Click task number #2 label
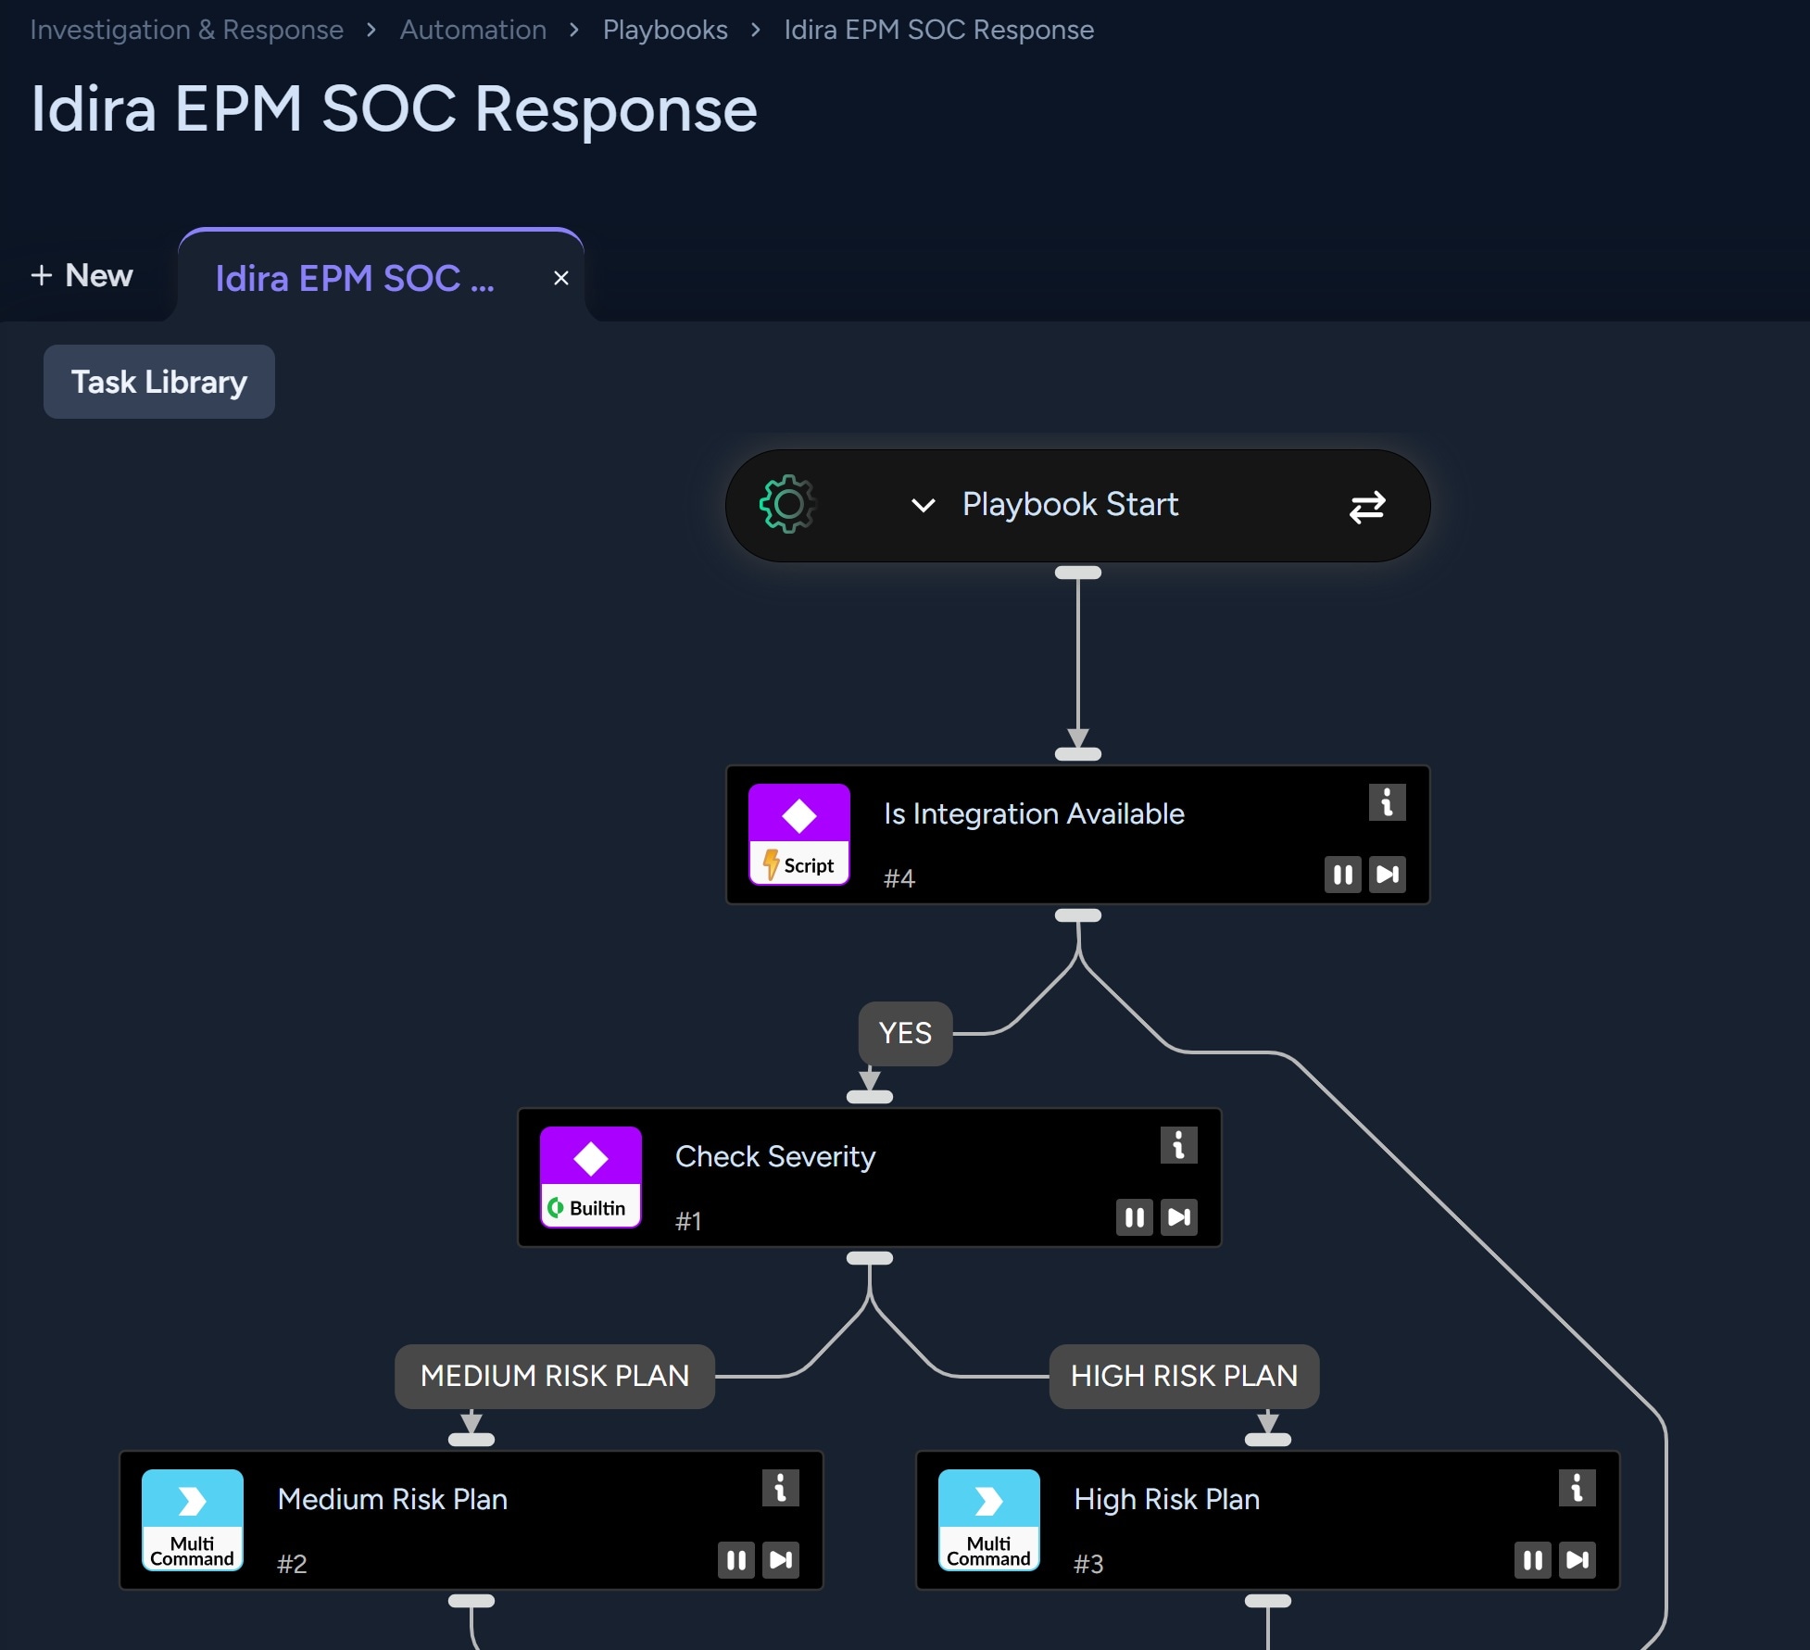 point(292,1564)
